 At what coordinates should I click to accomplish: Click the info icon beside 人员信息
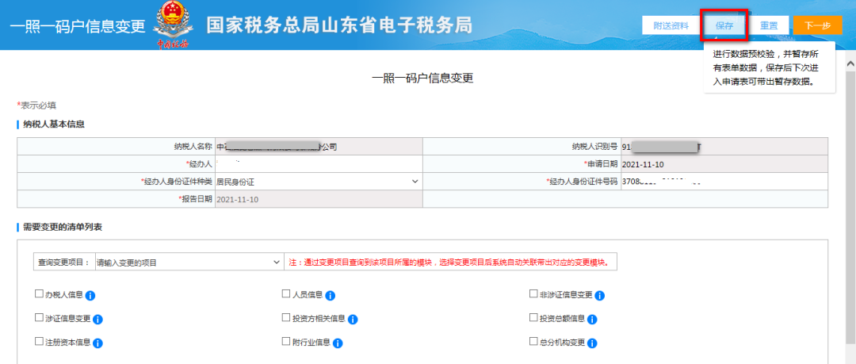tap(330, 296)
